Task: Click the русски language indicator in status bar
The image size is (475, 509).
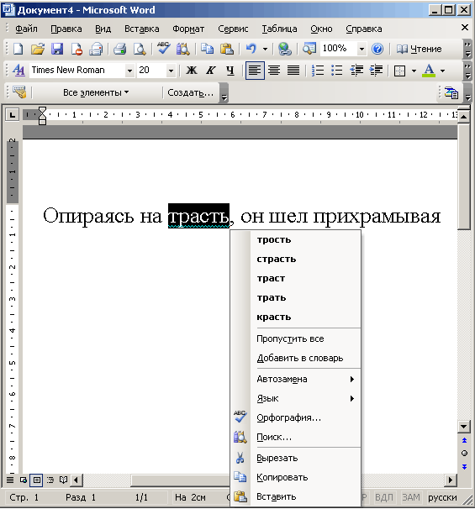Action: pyautogui.click(x=442, y=497)
